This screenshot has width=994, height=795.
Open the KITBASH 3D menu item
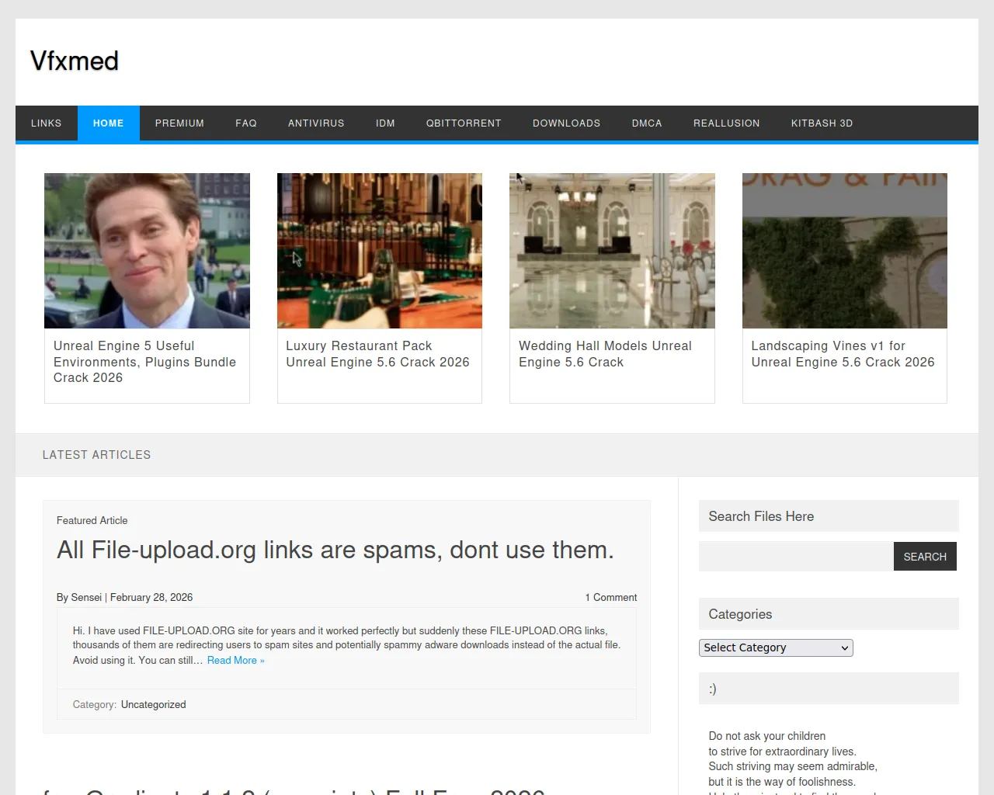click(x=822, y=123)
